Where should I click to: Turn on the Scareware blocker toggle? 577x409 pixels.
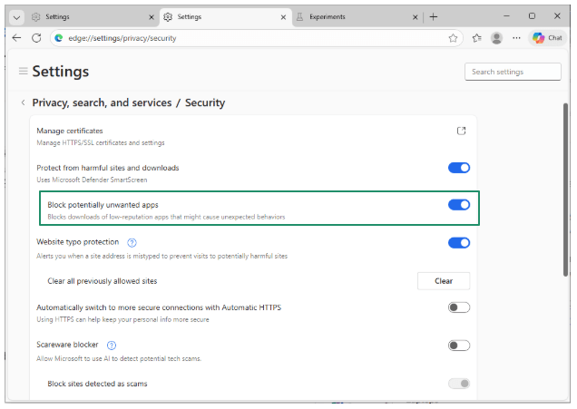pyautogui.click(x=459, y=346)
